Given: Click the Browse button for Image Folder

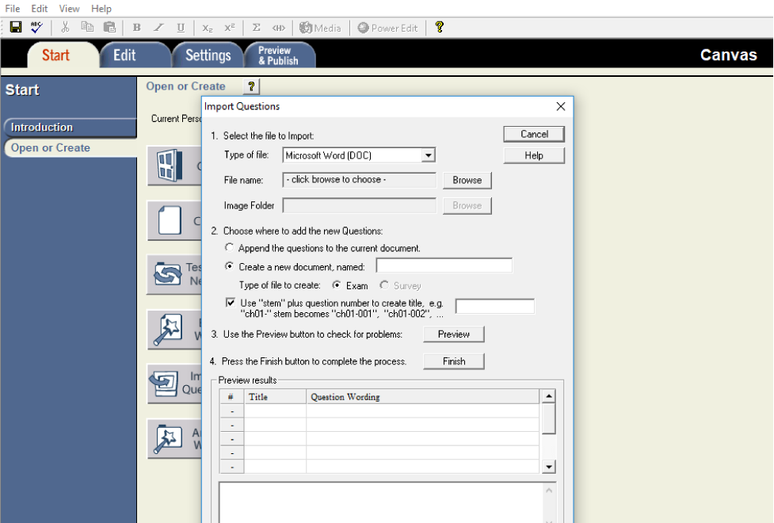Looking at the screenshot, I should (x=467, y=205).
